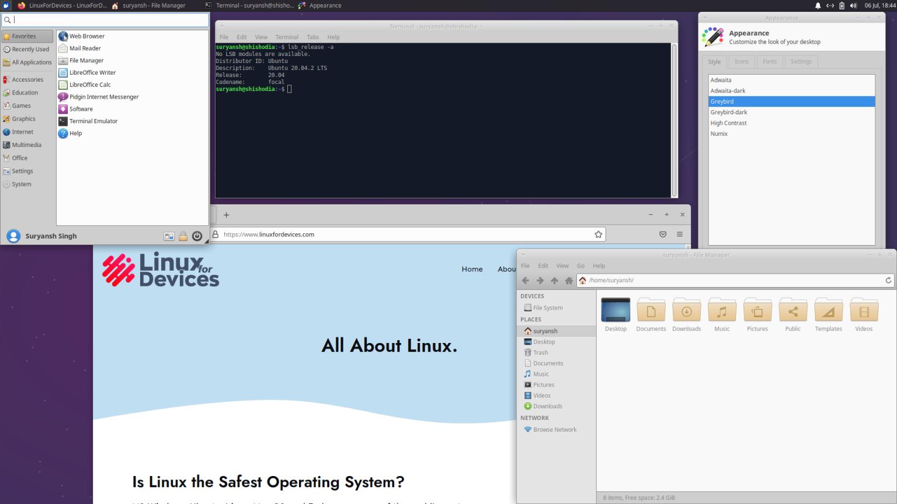Select High Contrast style theme

tap(791, 123)
